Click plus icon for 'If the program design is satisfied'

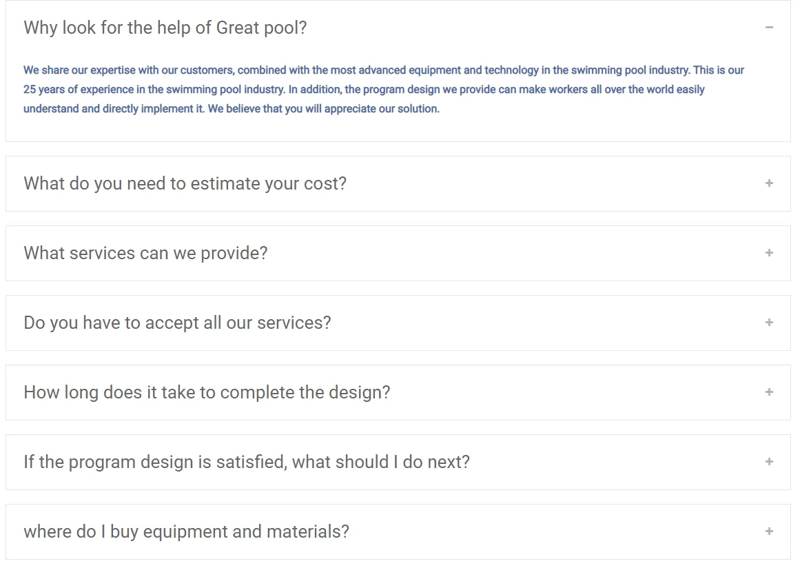pyautogui.click(x=769, y=462)
